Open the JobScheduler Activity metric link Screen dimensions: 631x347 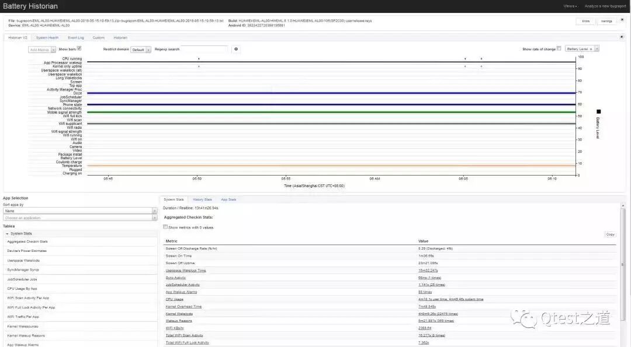(183, 285)
